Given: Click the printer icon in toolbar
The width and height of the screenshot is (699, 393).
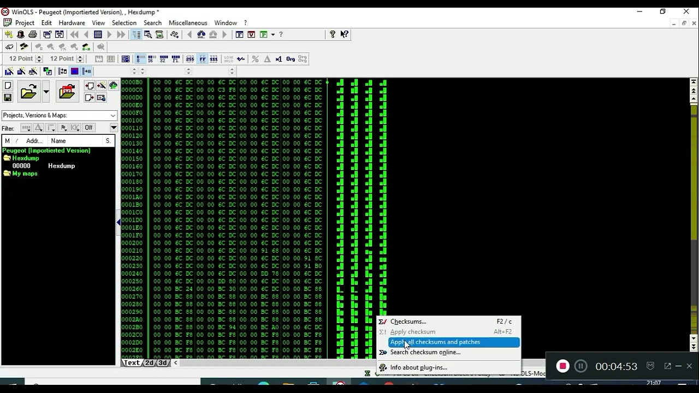Looking at the screenshot, I should 32,34.
